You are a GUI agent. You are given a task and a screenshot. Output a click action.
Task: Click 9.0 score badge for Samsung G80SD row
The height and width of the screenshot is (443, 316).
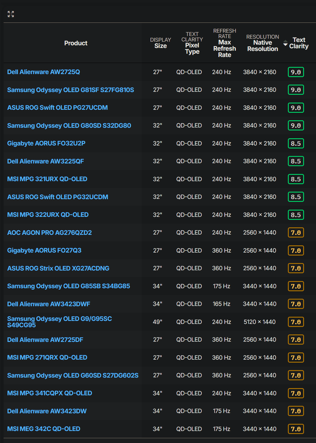pyautogui.click(x=296, y=126)
